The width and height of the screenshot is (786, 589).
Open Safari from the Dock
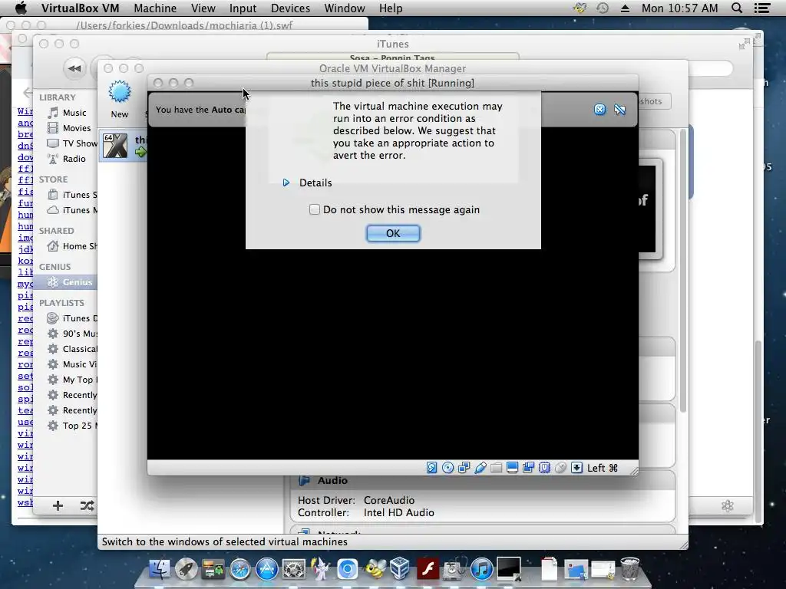click(x=240, y=570)
